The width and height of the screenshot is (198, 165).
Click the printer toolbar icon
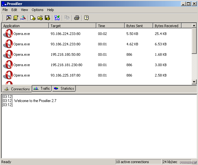pyautogui.click(x=77, y=18)
